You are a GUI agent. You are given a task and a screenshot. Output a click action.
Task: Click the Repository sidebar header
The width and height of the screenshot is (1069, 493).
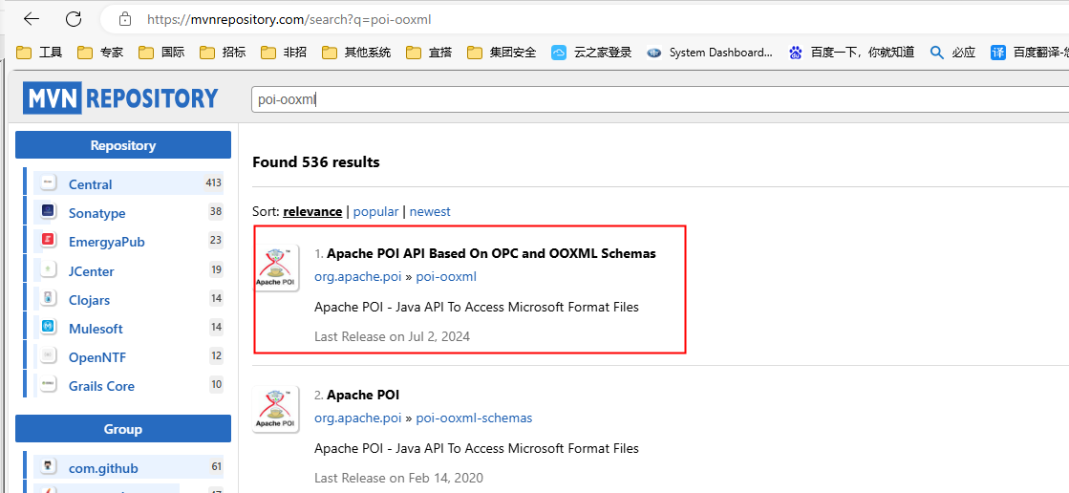122,145
